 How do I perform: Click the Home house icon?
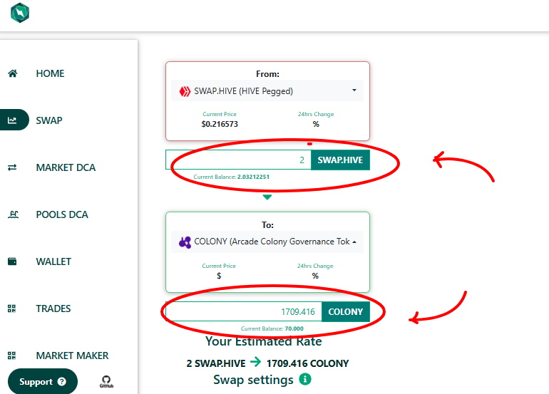(x=13, y=73)
